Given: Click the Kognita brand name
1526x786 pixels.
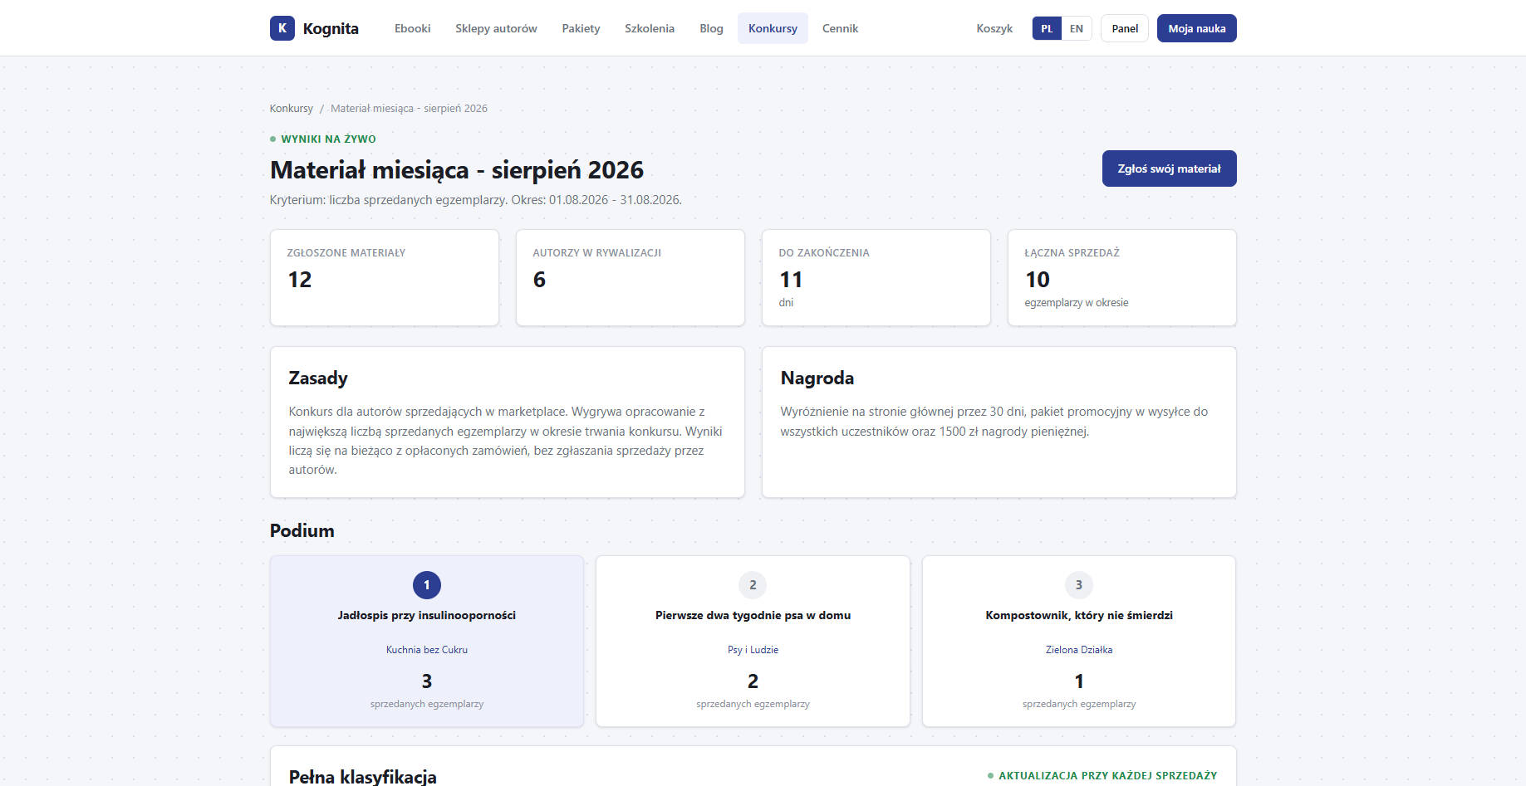Looking at the screenshot, I should point(331,28).
